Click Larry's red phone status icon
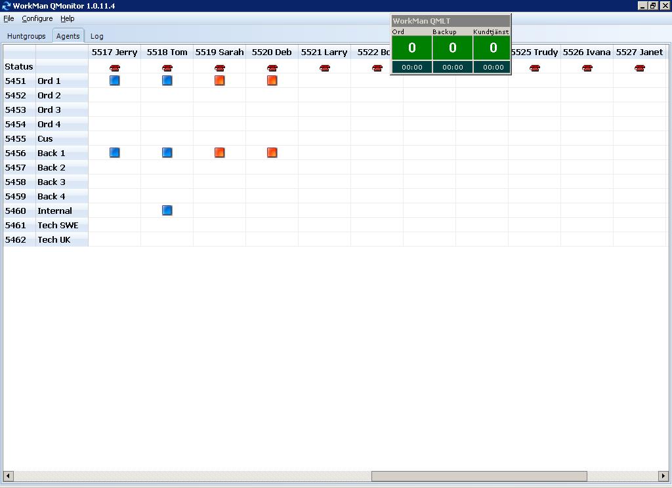 (x=325, y=68)
